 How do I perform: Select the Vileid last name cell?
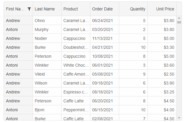pyautogui.click(x=47, y=74)
